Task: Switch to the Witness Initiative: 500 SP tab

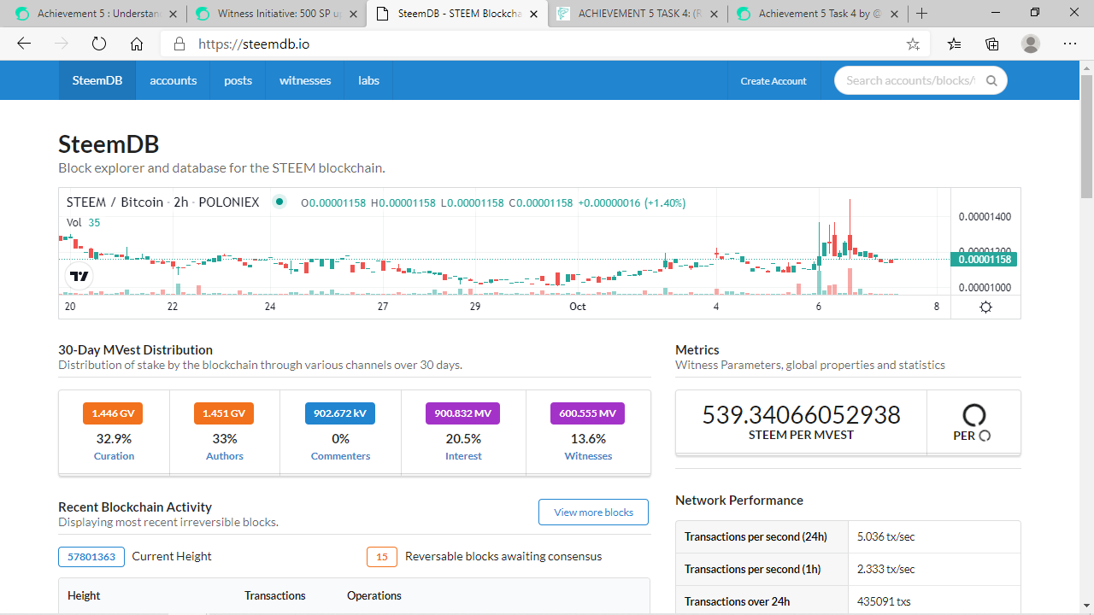Action: [x=275, y=14]
